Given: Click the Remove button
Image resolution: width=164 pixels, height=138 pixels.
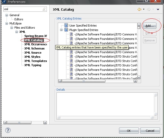Looking at the screenshot, I should (150, 40).
